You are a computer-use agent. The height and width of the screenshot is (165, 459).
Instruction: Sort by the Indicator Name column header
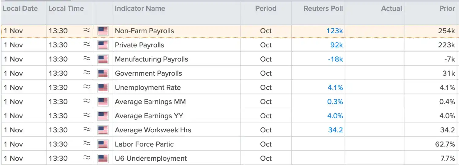click(140, 9)
